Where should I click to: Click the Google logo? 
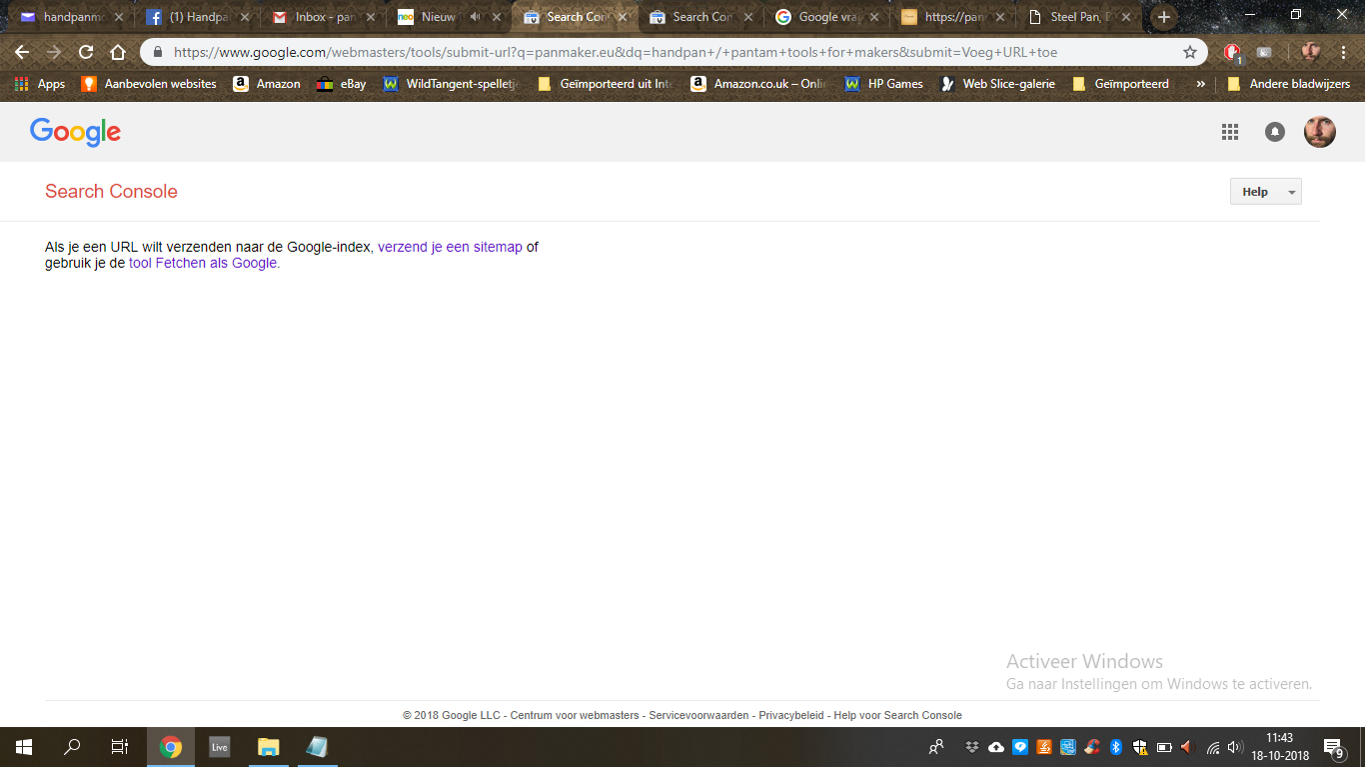[x=75, y=132]
